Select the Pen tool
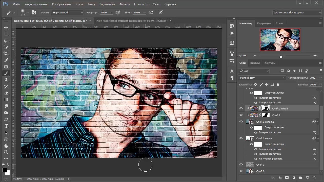The image size is (324, 182). coord(6,119)
